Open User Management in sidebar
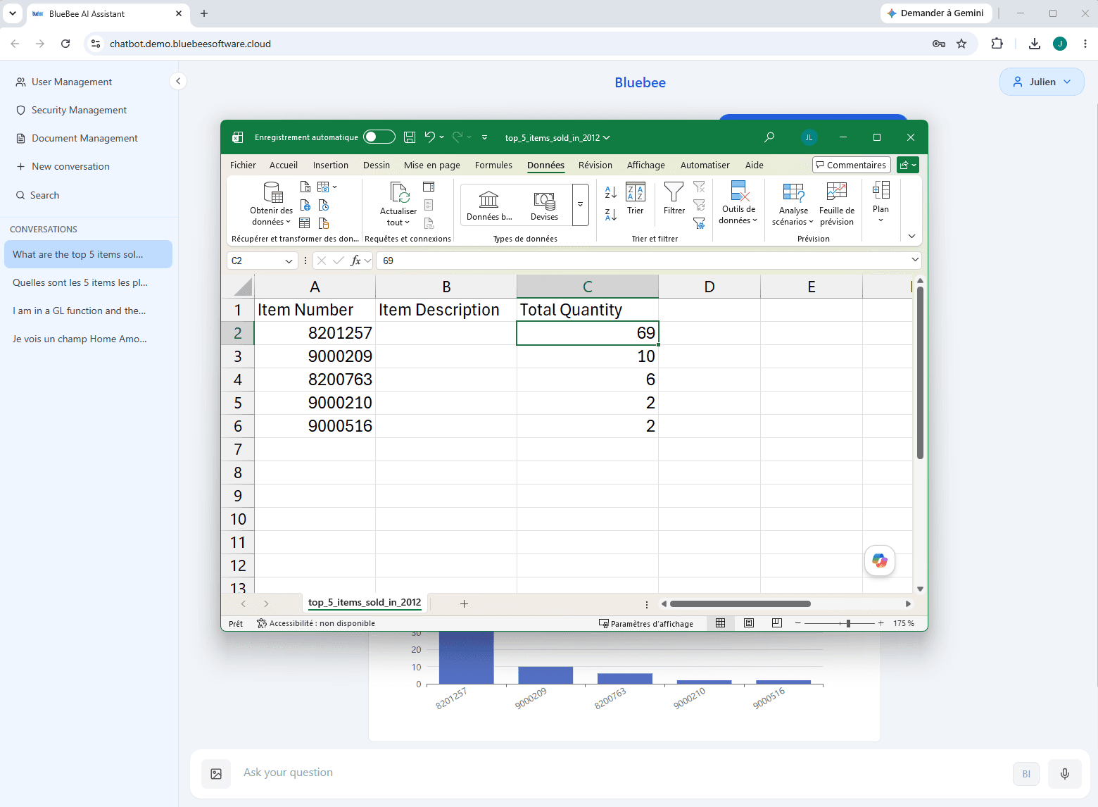The width and height of the screenshot is (1098, 807). pyautogui.click(x=72, y=82)
